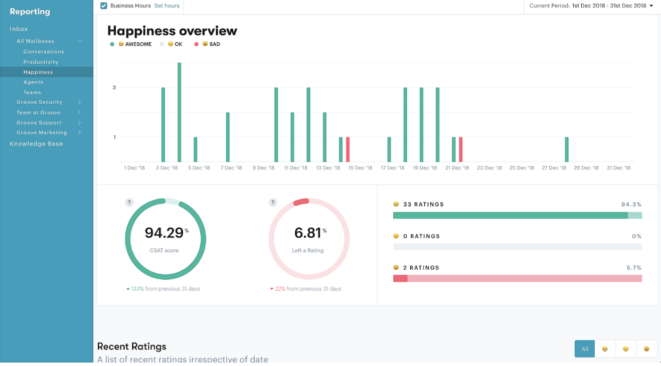The width and height of the screenshot is (661, 366).
Task: Open the Current Period date range dropdown
Action: click(x=591, y=6)
